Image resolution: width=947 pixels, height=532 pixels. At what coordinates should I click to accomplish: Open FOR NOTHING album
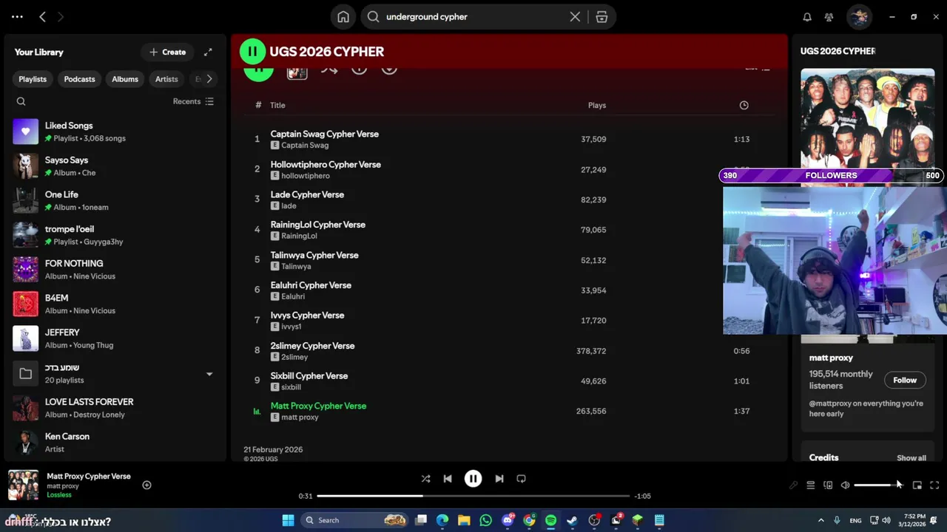click(x=115, y=270)
